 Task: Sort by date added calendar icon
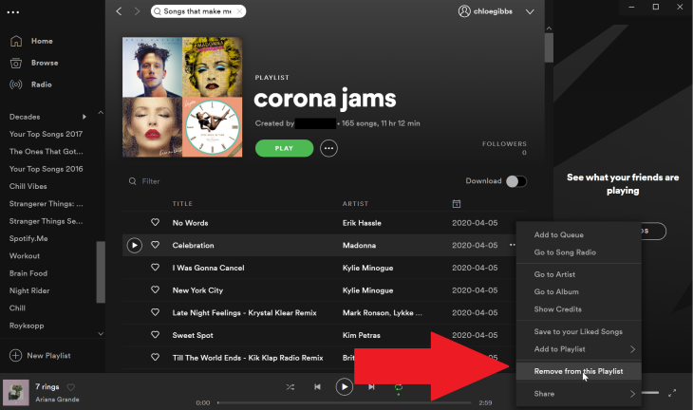click(x=457, y=204)
